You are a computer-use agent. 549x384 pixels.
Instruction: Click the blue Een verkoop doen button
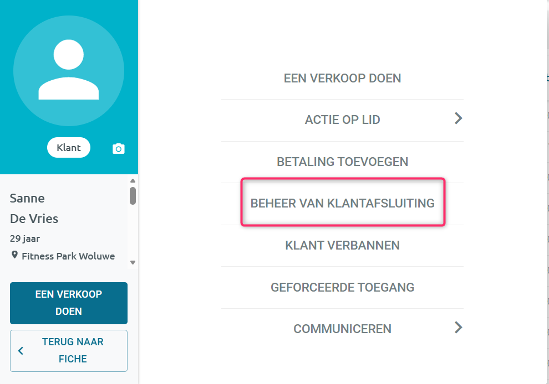coord(69,303)
